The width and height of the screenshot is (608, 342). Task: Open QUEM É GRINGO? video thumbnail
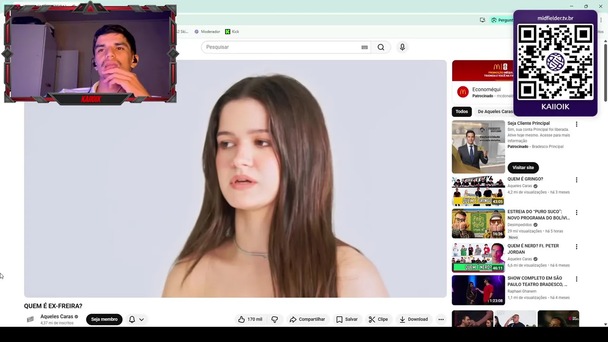point(478,191)
